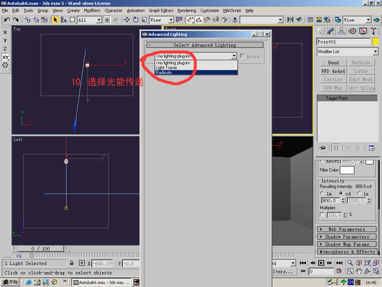
Task: Choose Light Tracer in the plug-in list
Action: pos(196,67)
